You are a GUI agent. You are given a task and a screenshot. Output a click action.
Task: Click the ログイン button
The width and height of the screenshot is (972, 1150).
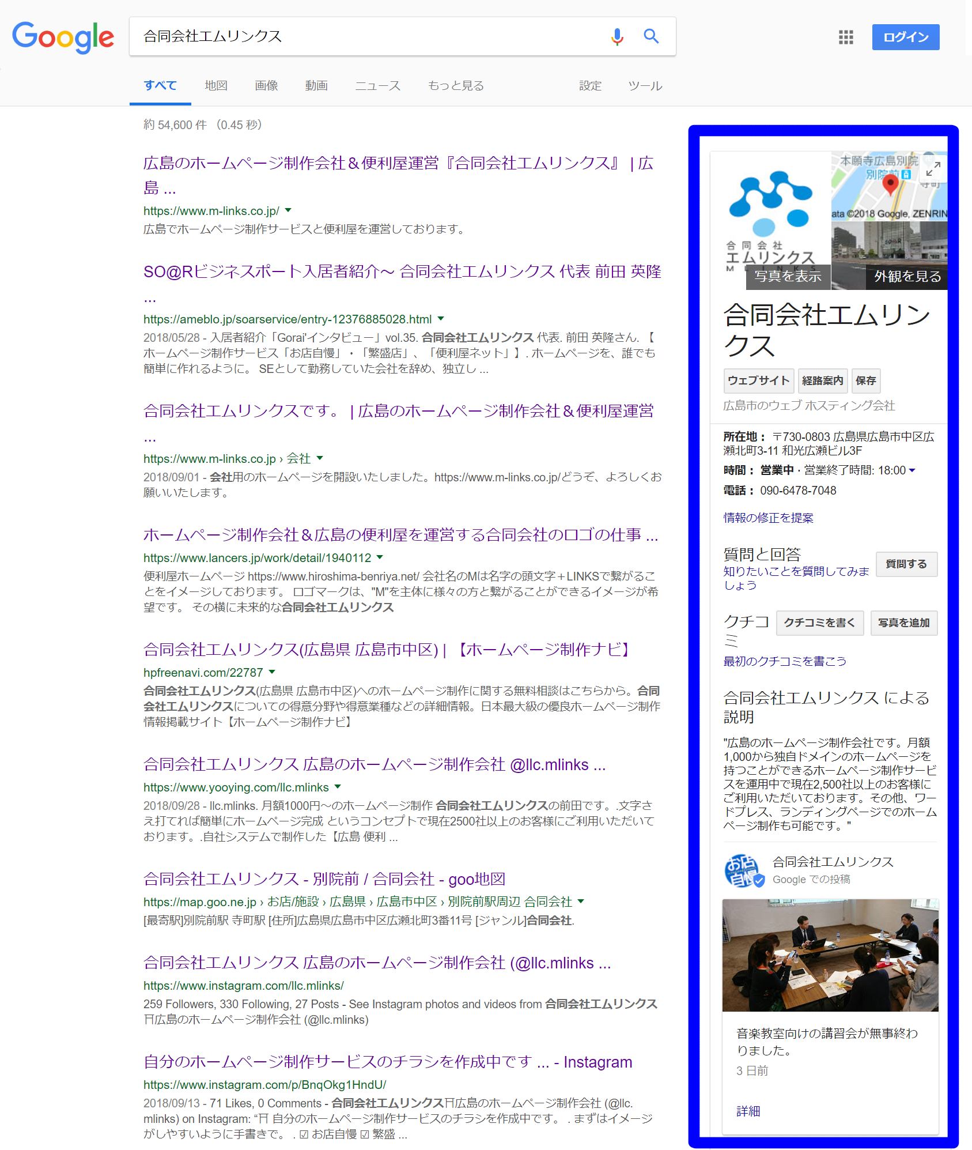905,37
